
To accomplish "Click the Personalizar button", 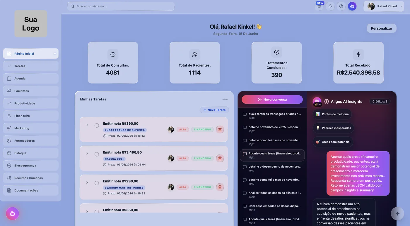I will [382, 28].
